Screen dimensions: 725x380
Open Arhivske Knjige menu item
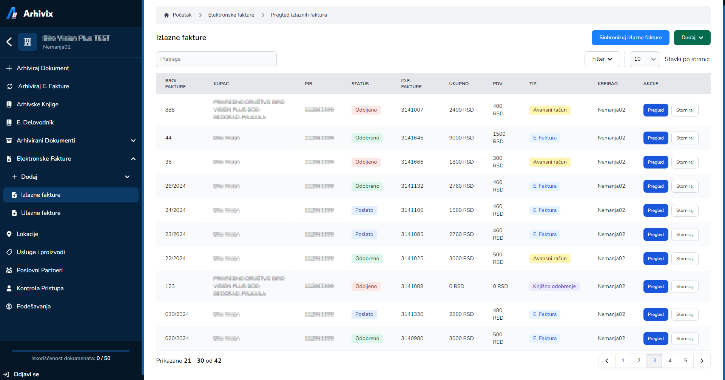pyautogui.click(x=37, y=104)
